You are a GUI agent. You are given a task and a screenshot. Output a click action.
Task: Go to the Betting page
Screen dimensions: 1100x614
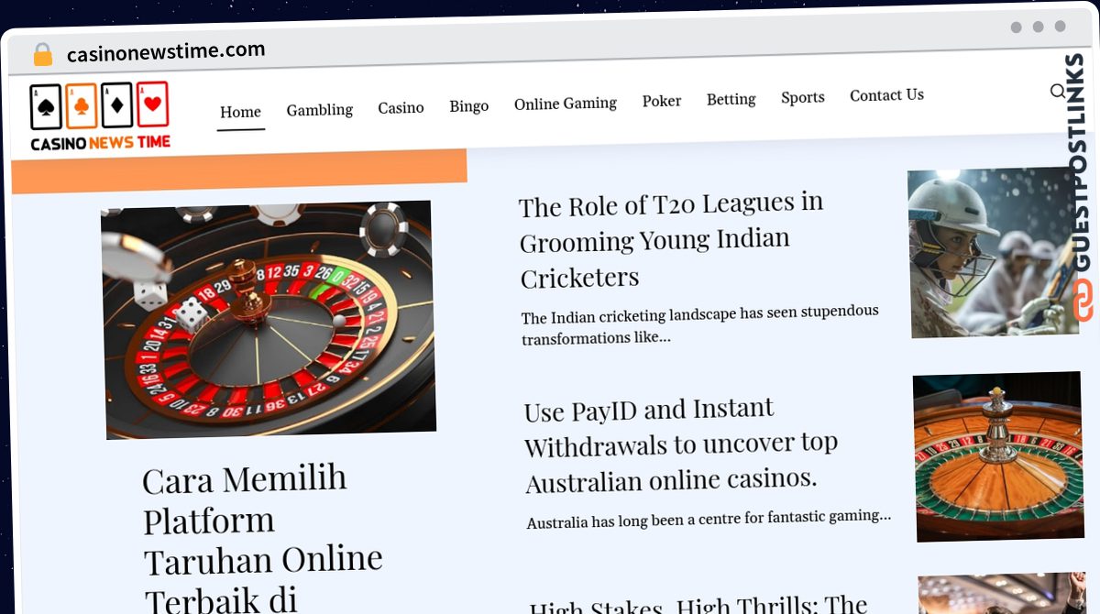(731, 99)
